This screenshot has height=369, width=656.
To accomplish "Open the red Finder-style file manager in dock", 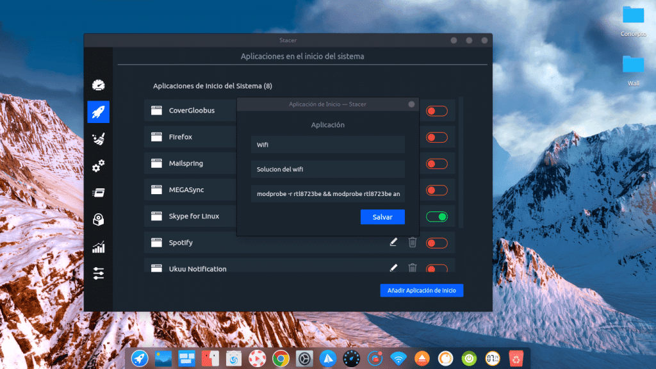I will (210, 359).
